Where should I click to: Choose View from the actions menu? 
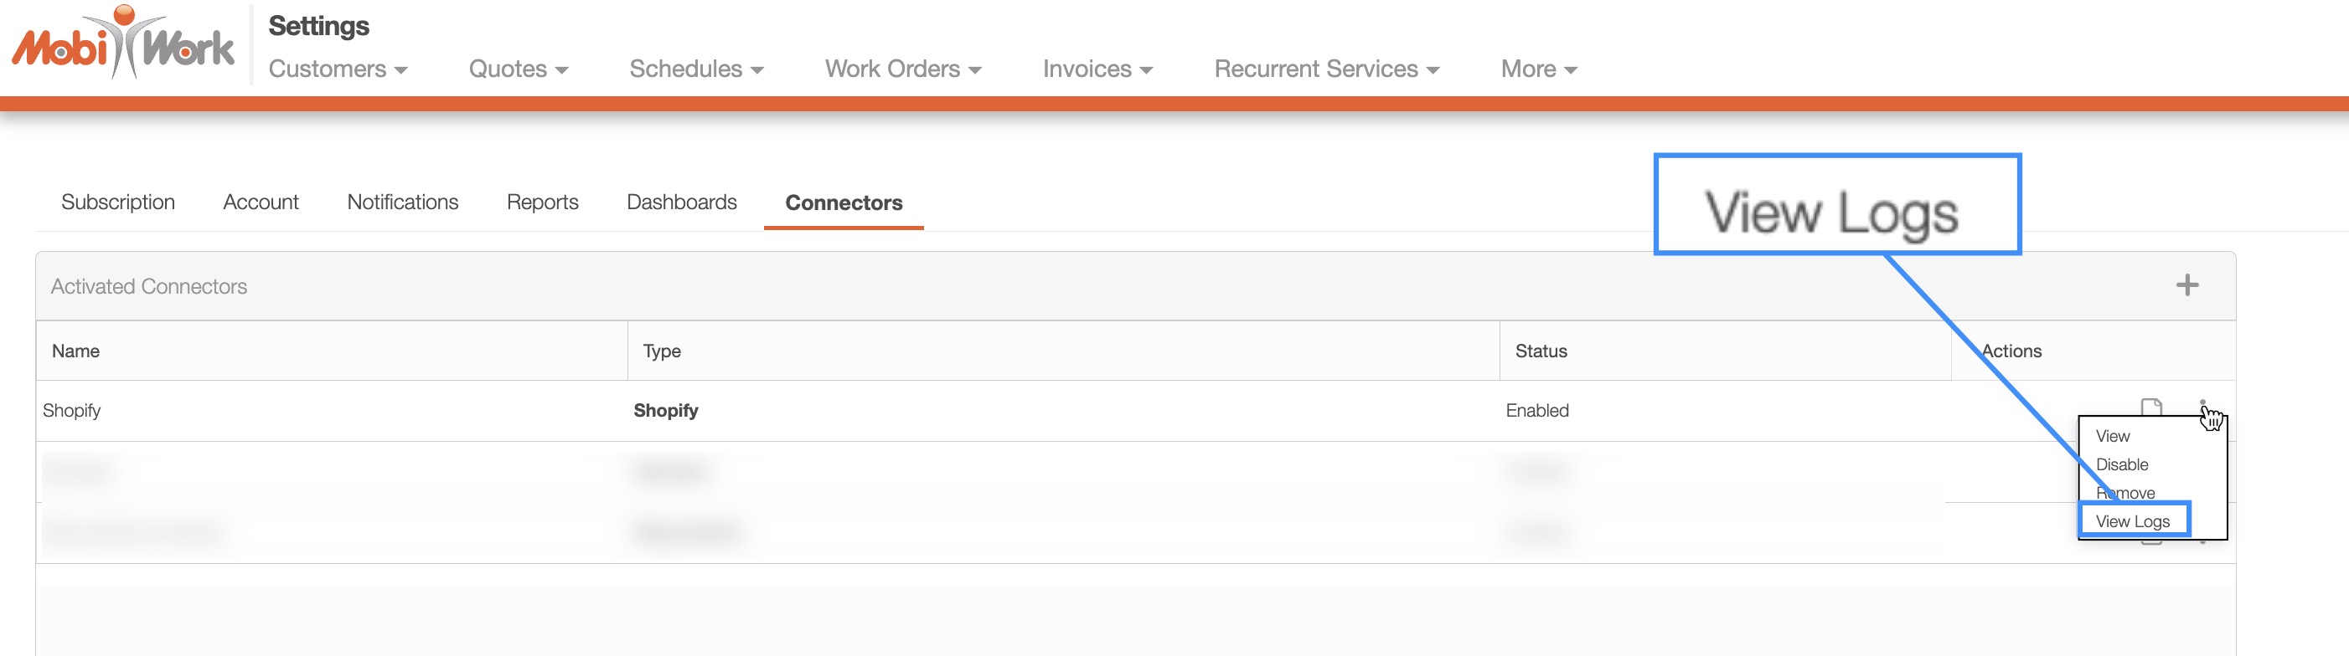point(2113,437)
